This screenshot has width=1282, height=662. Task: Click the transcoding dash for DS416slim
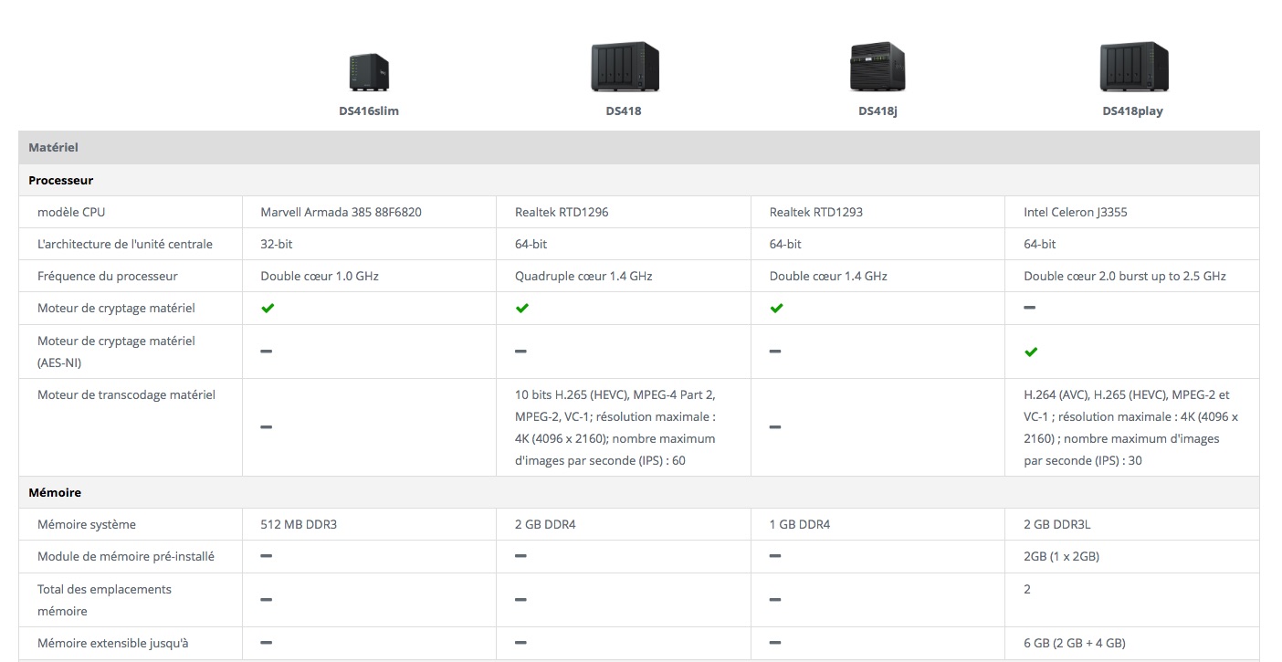(x=267, y=427)
